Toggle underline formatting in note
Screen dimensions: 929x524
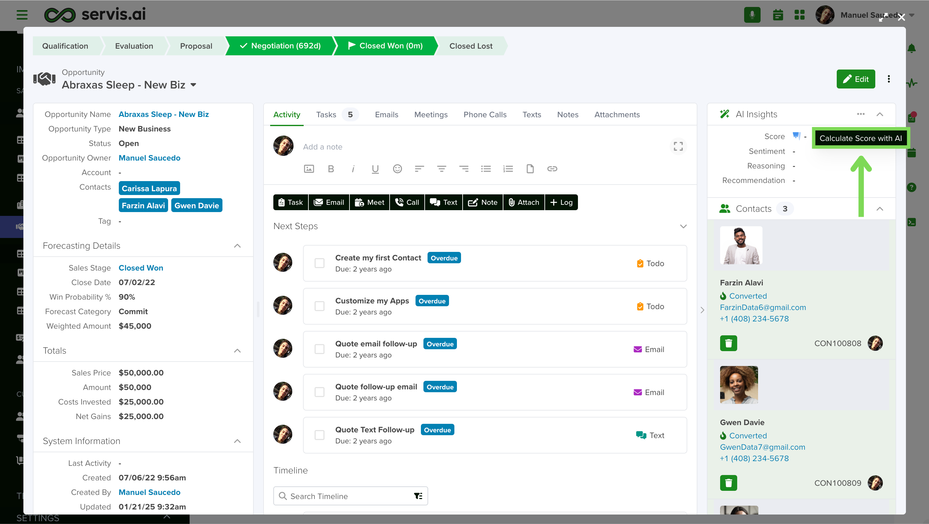[375, 169]
